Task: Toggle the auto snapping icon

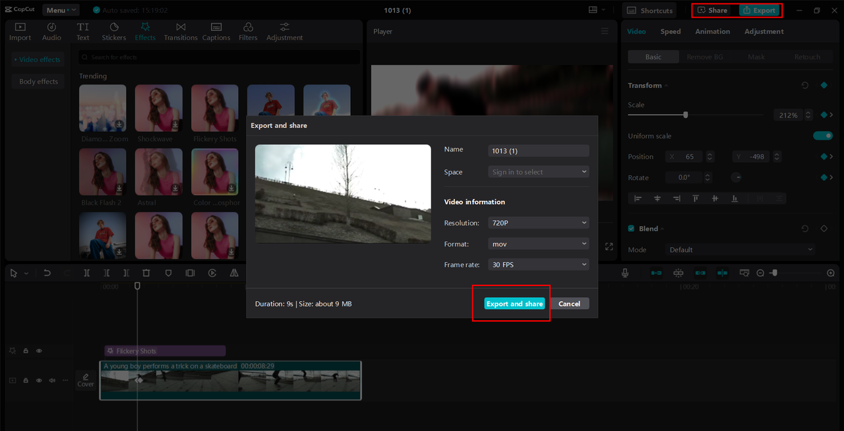Action: [678, 273]
